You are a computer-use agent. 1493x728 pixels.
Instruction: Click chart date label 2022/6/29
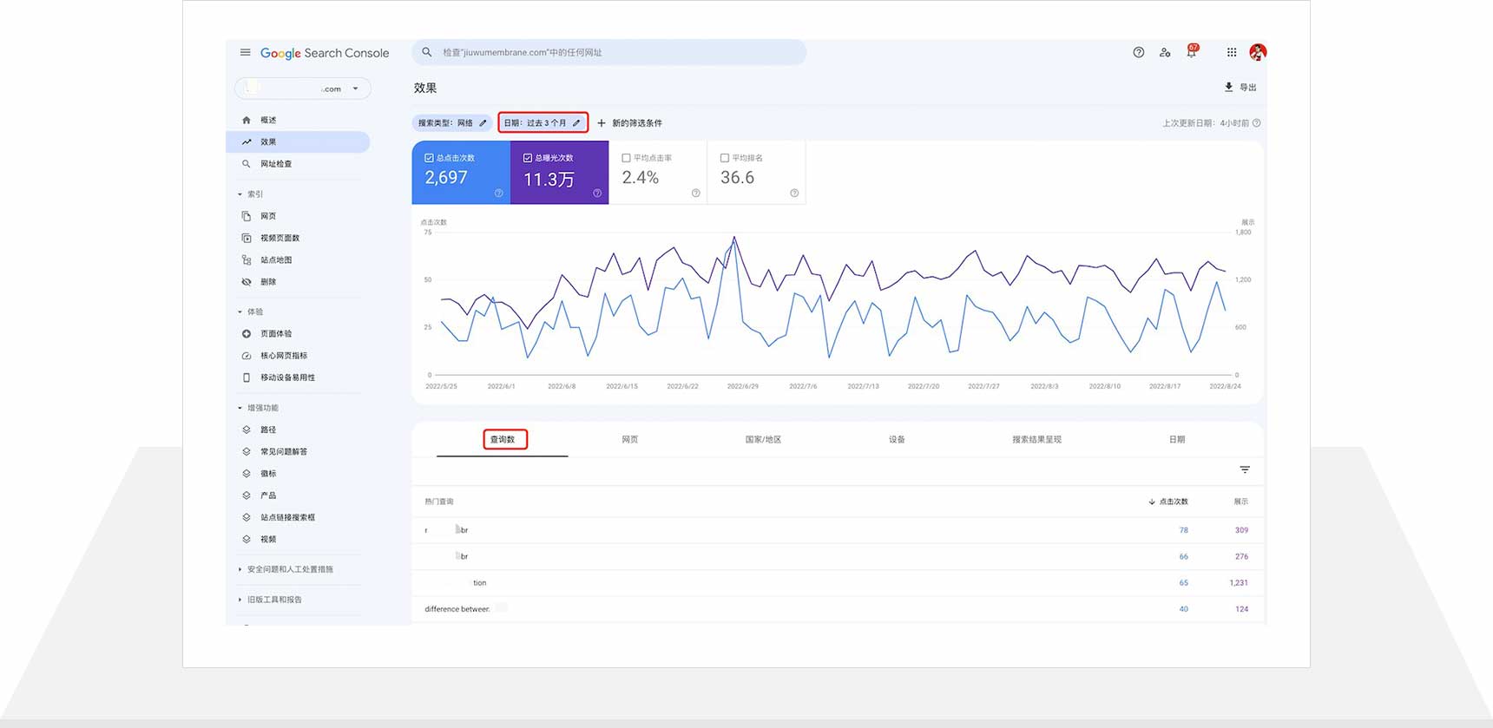click(x=743, y=386)
